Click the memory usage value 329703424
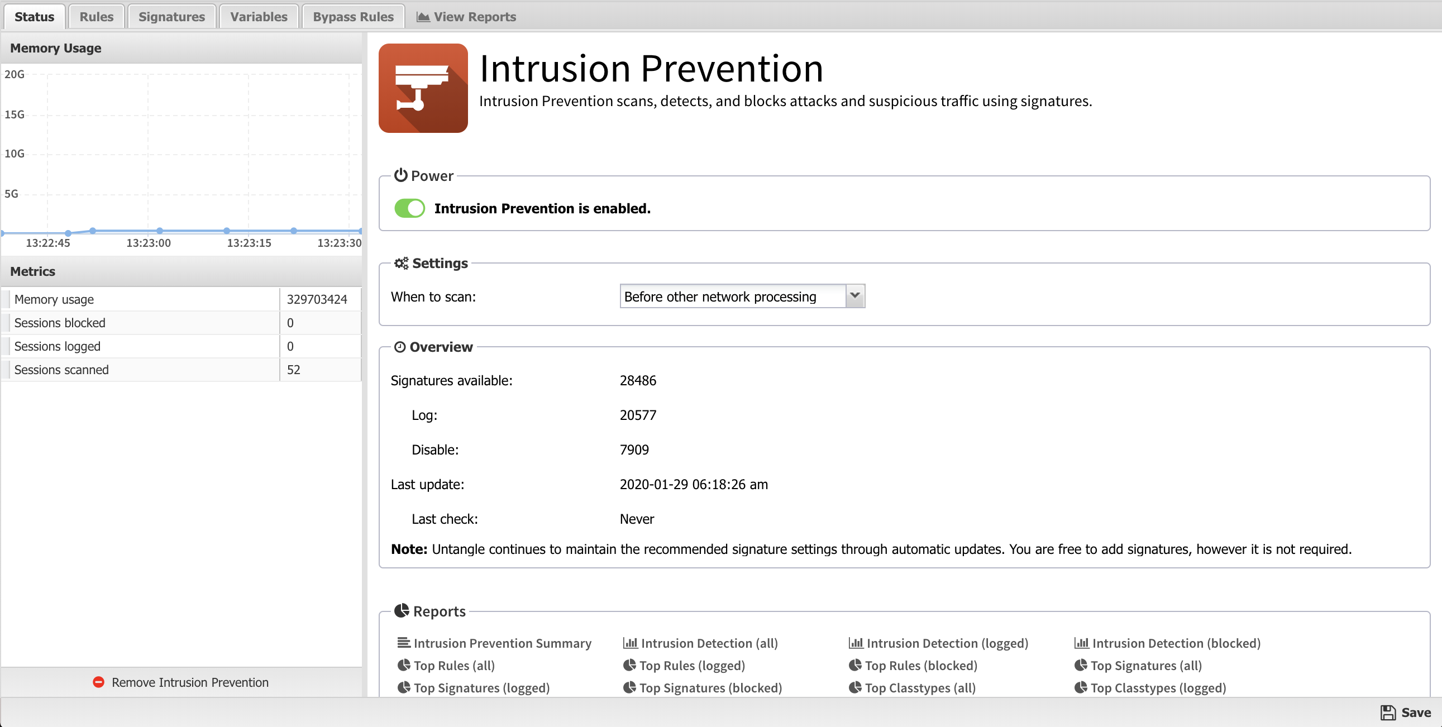1442x727 pixels. click(317, 299)
